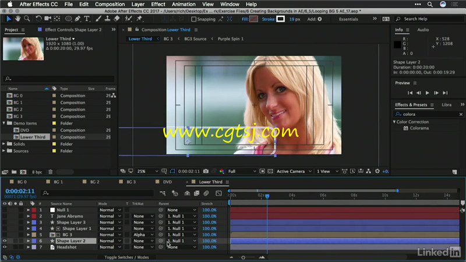Open the 1 View layout dropdown
466x262 pixels.
click(327, 171)
